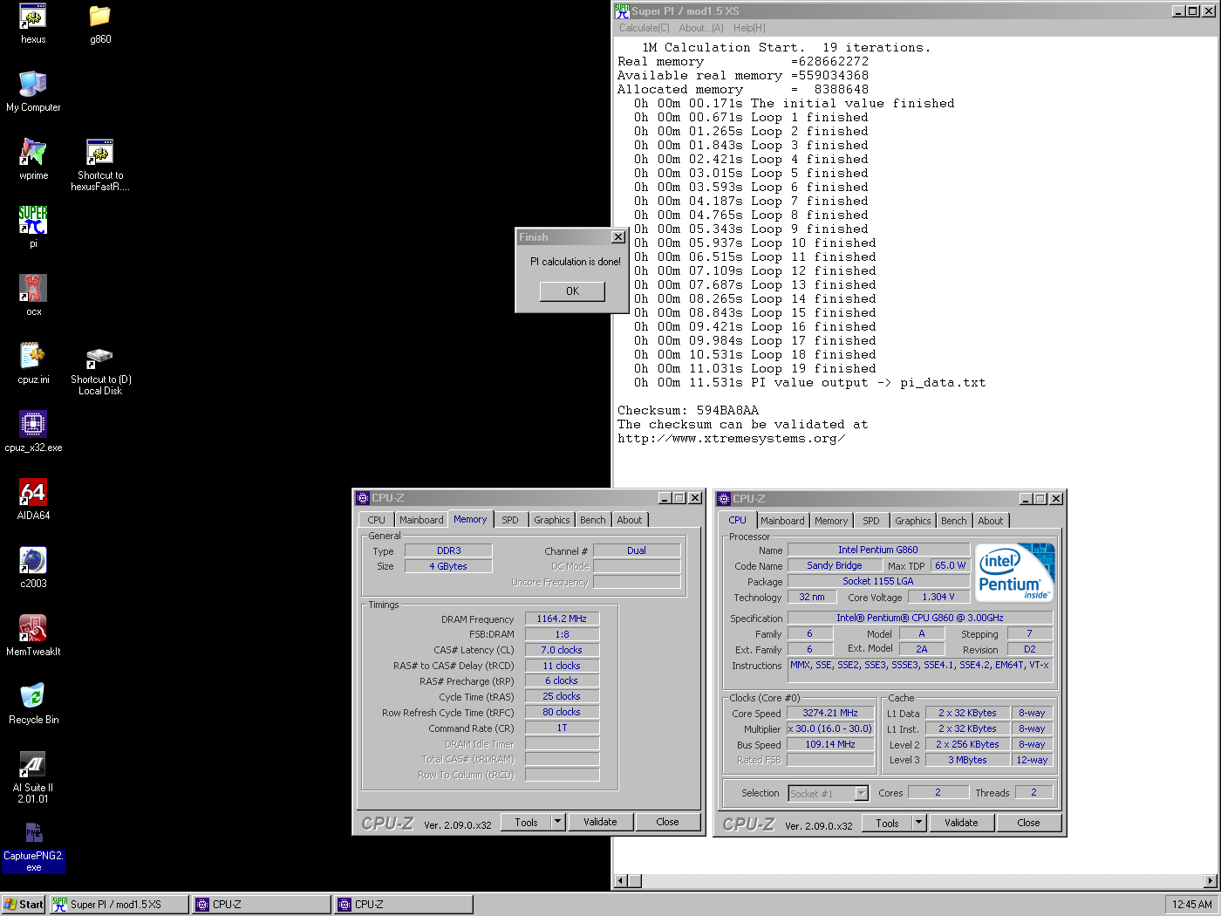Screen dimensions: 1221x916
Task: Click Validate in Memory CPU-Z window
Action: pos(600,822)
